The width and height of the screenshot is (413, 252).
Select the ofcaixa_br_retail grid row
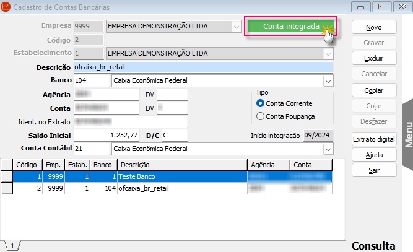[181, 188]
